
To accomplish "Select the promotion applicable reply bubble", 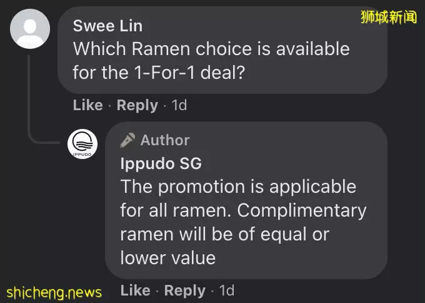I will (x=246, y=200).
